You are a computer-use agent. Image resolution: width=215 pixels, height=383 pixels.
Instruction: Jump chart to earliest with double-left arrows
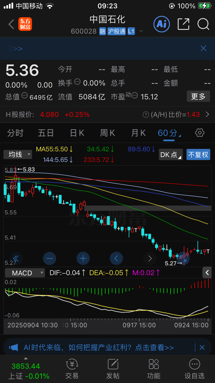[16, 259]
